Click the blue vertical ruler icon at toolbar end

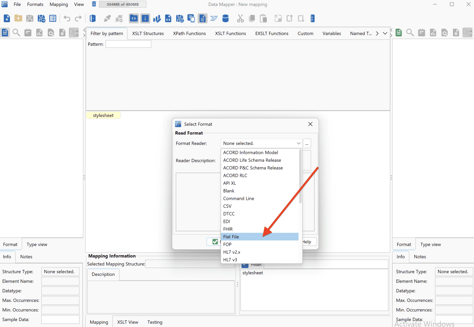[312, 19]
